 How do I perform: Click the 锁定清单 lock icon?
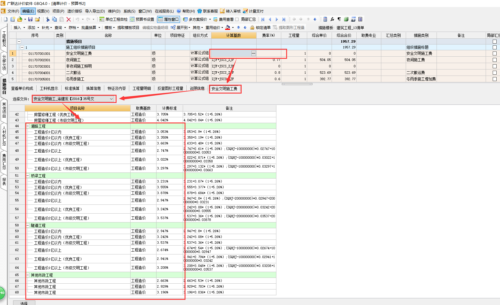(x=252, y=27)
